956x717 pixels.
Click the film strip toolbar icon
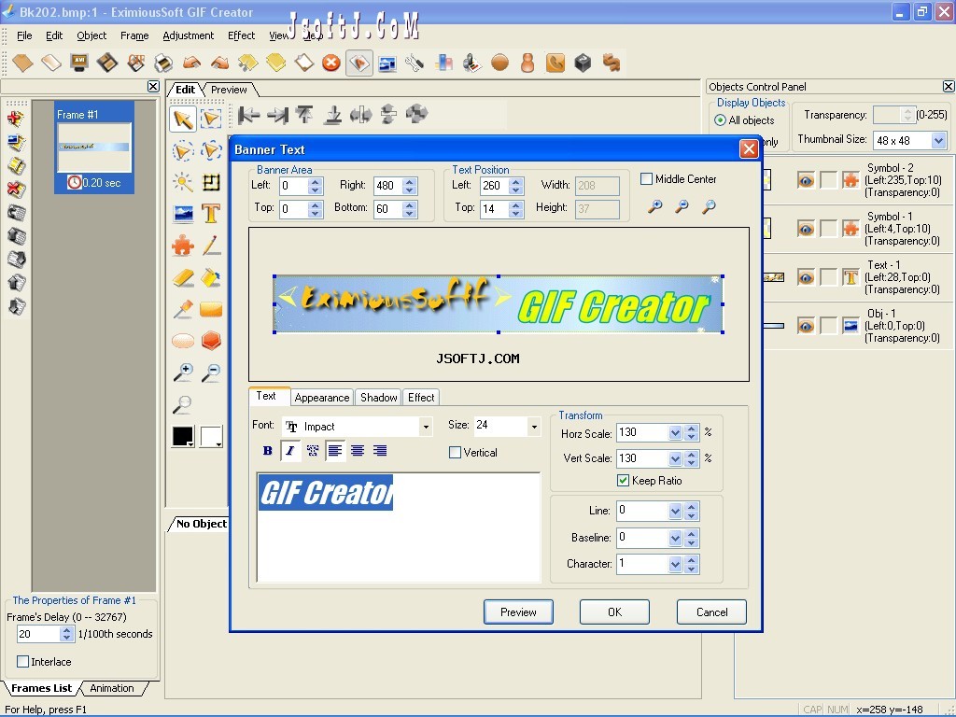[107, 63]
